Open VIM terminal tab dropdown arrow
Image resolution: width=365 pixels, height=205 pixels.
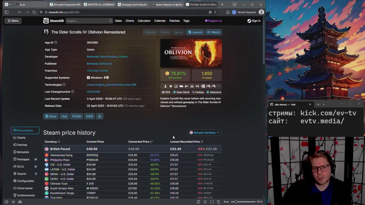pyautogui.click(x=324, y=104)
